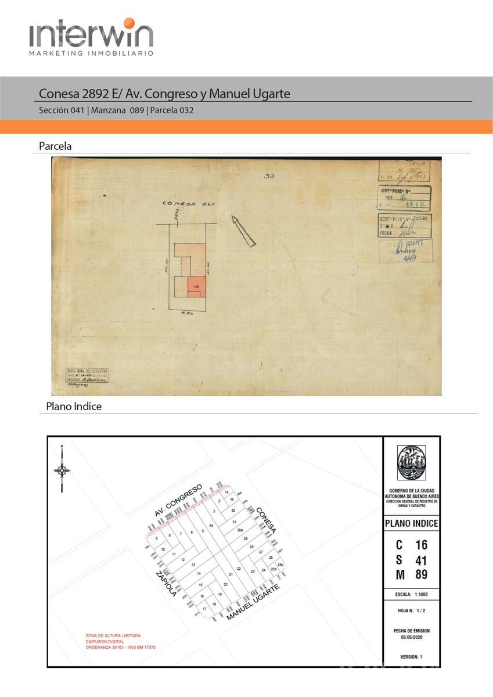The image size is (493, 697).
Task: Click the number '32' atop the parcel sheet
Action: pos(269,175)
